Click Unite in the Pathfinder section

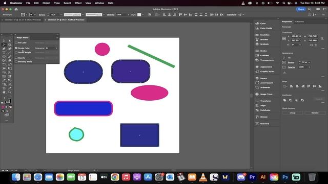(285, 100)
